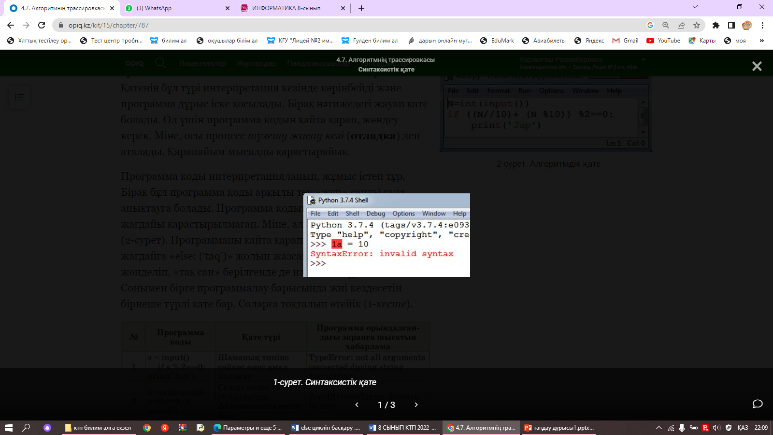Image resolution: width=773 pixels, height=435 pixels.
Task: Switch to Word document 8 СЫНЫП КТП 2022
Action: 403,428
